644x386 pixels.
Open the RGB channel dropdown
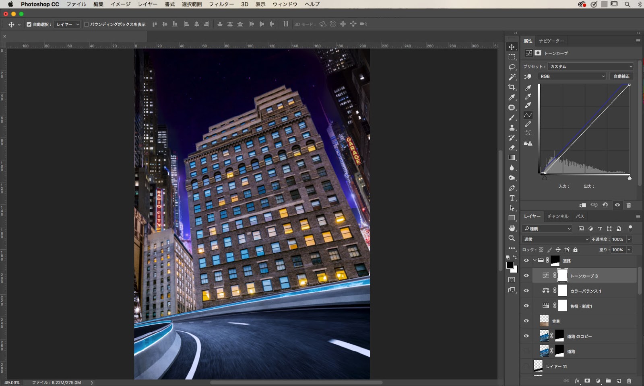point(572,76)
